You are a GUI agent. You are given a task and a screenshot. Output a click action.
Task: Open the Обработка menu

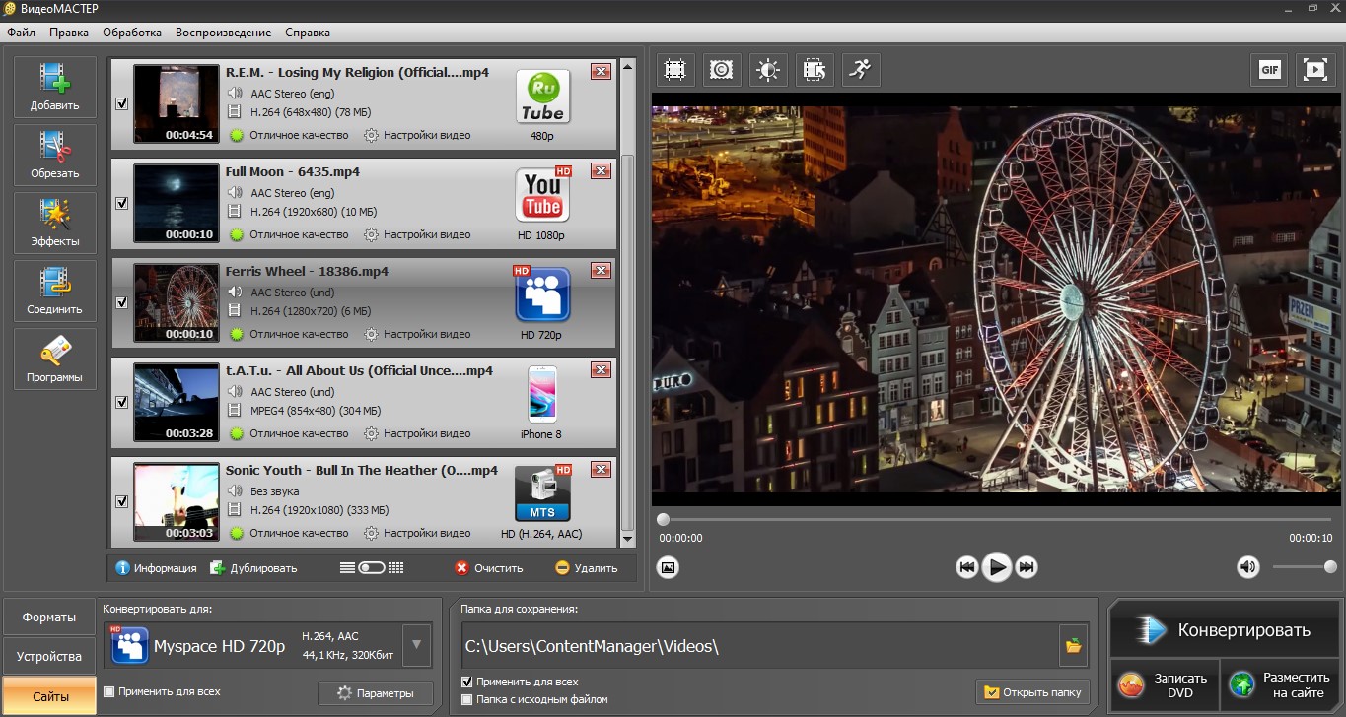[x=132, y=33]
